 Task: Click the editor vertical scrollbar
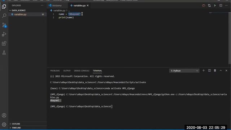pos(230,38)
